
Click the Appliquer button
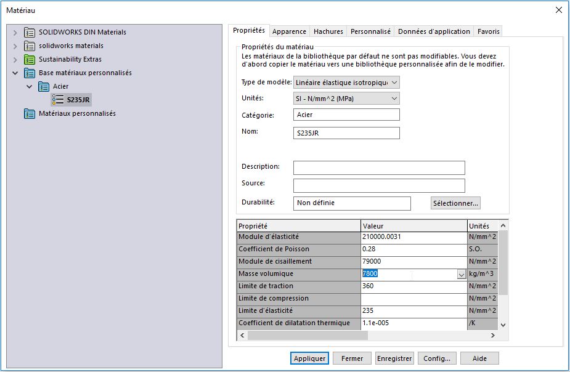coord(309,358)
